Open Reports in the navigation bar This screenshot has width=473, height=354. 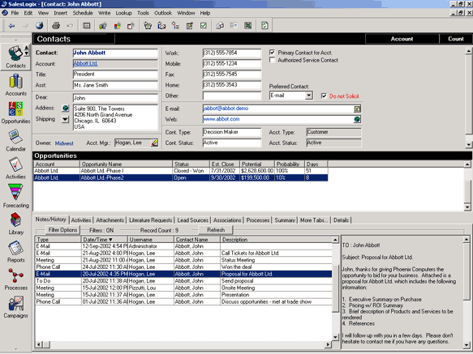(x=15, y=252)
